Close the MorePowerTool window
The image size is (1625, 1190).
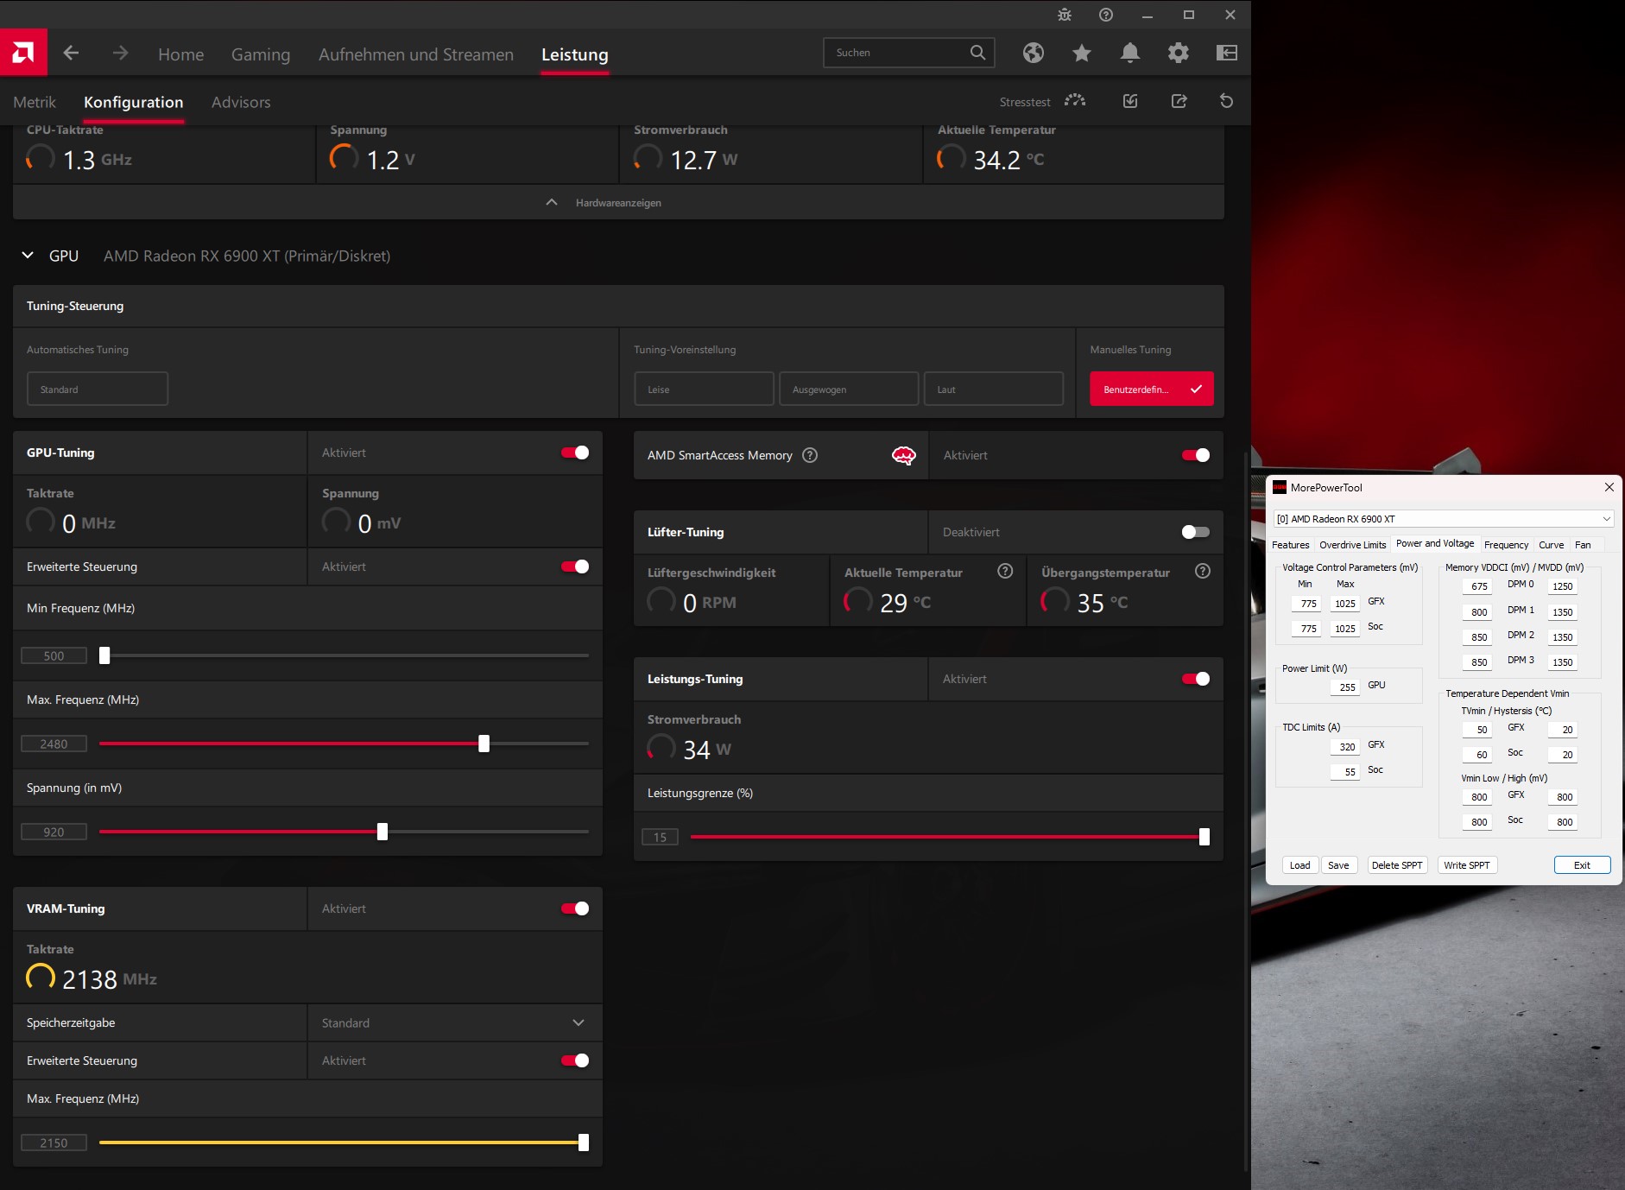(1609, 487)
